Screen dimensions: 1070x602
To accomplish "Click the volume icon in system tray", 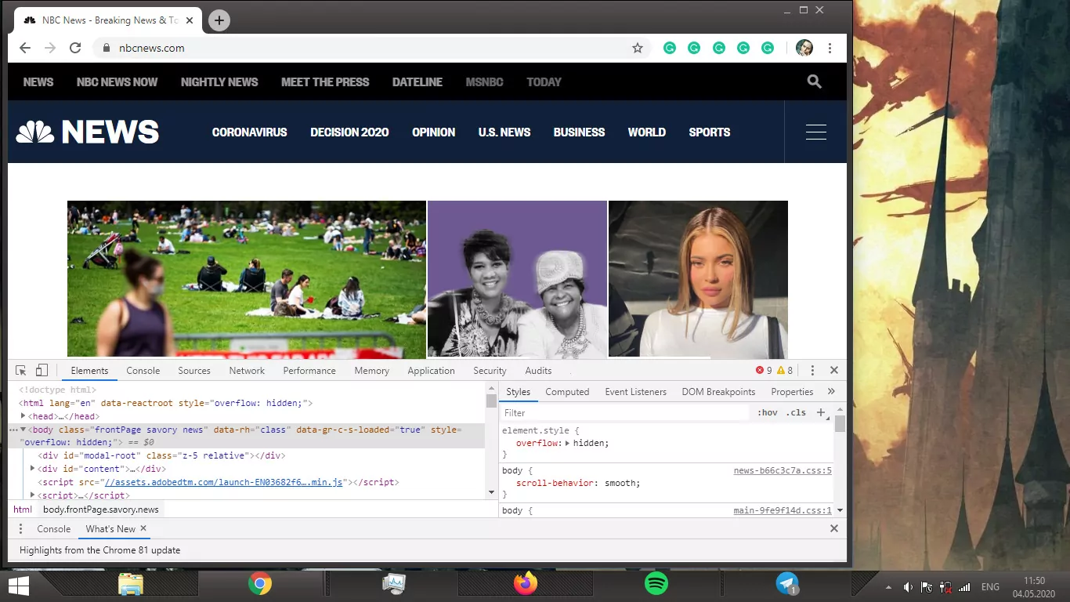I will 908,587.
